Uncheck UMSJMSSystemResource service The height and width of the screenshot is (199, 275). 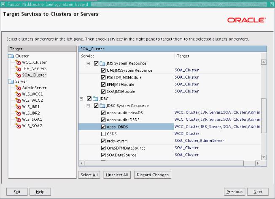pyautogui.click(x=103, y=71)
